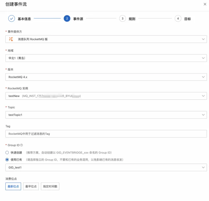Screen dimensions: 209x201
Task: Select the 快速创建 radio option
Action: (x=7, y=152)
